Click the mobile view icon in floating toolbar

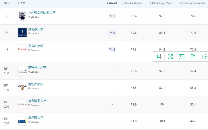159,56
